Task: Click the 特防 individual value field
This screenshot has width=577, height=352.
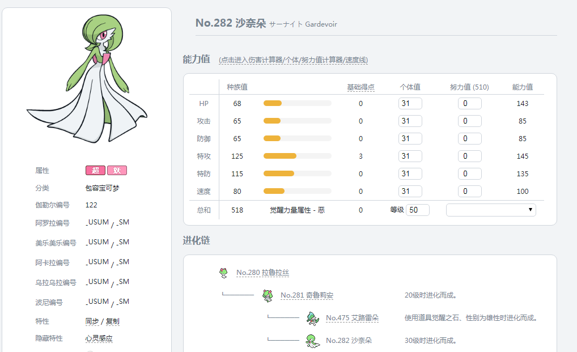Action: point(410,173)
